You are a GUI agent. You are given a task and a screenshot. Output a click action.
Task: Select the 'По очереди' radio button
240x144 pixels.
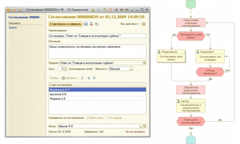(106, 118)
